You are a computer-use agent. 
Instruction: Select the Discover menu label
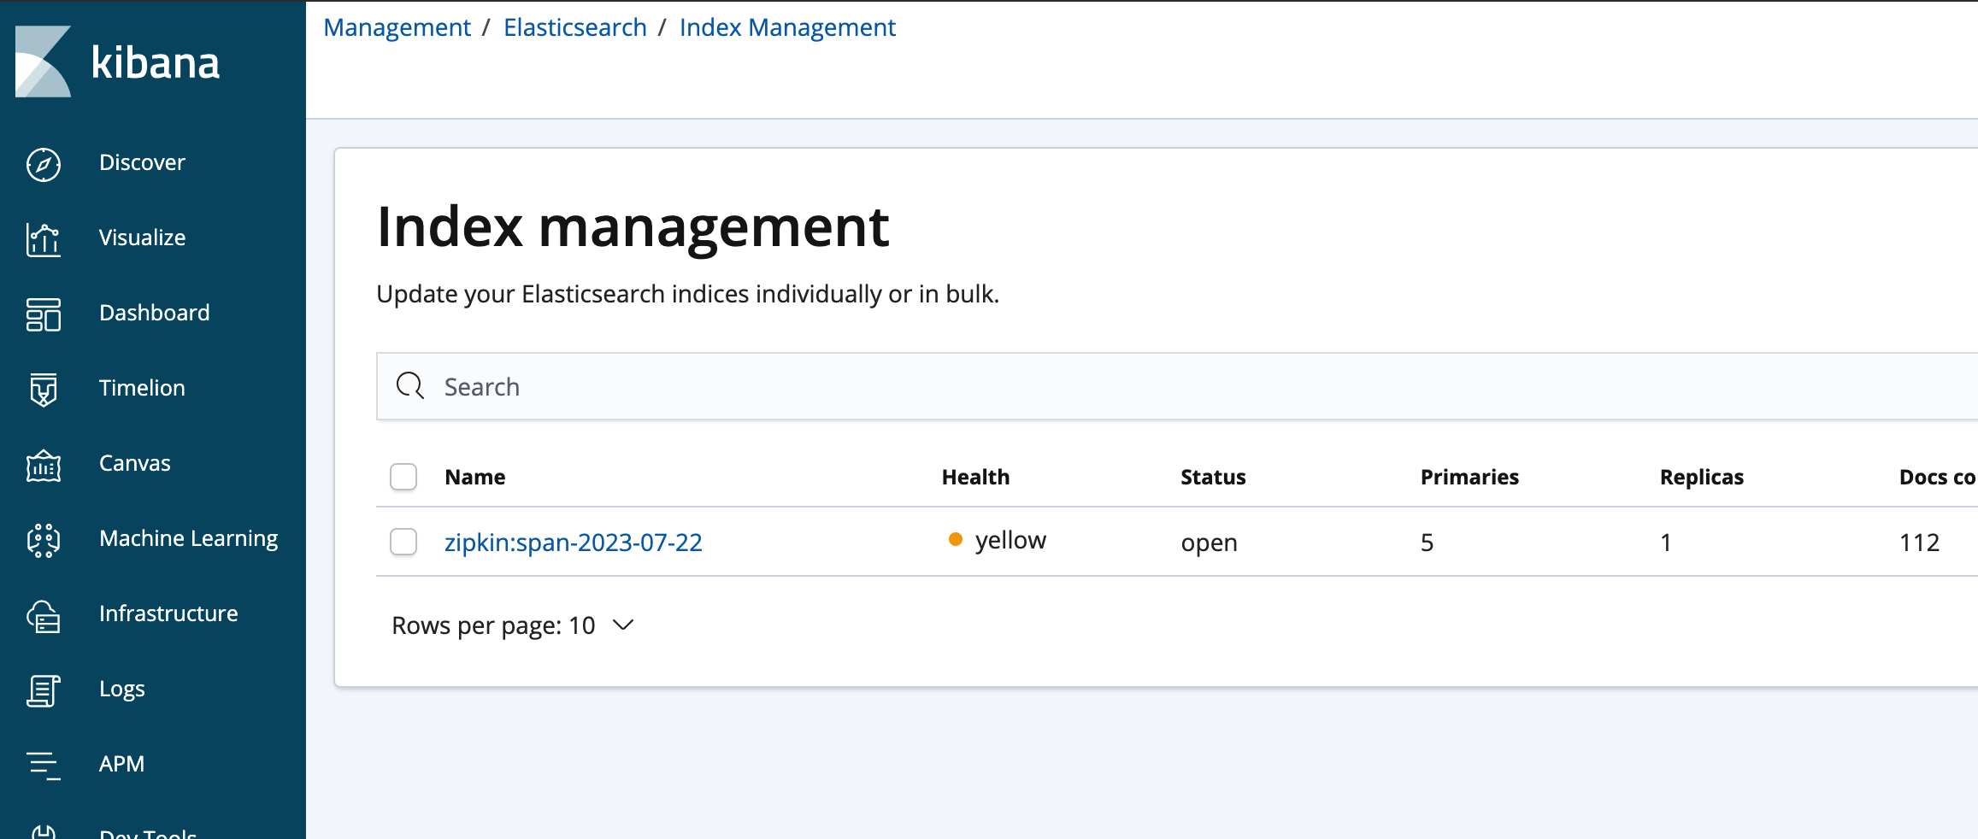[x=142, y=162]
